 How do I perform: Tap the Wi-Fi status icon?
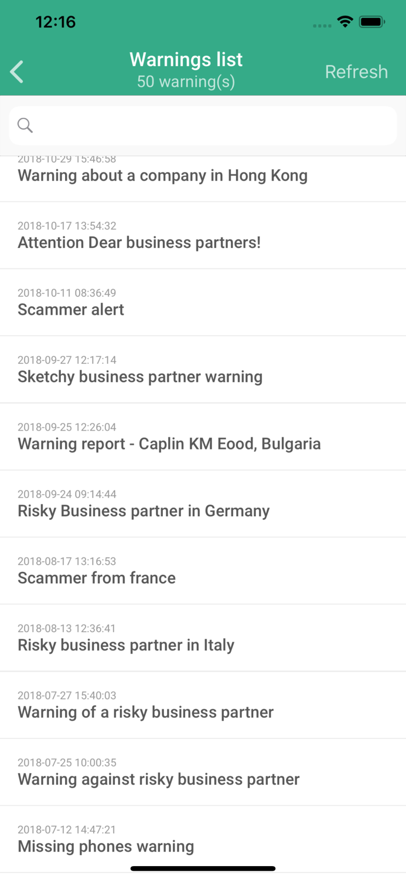[x=345, y=22]
